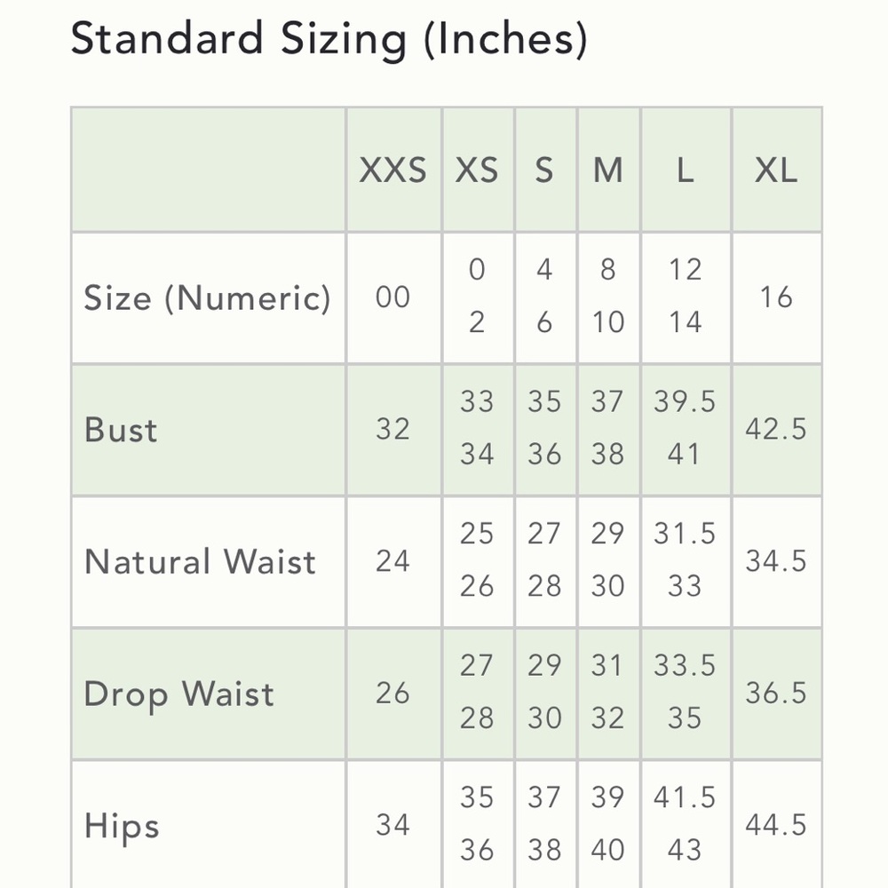Select the Natural Waist row label
The height and width of the screenshot is (888, 888).
pos(200,561)
